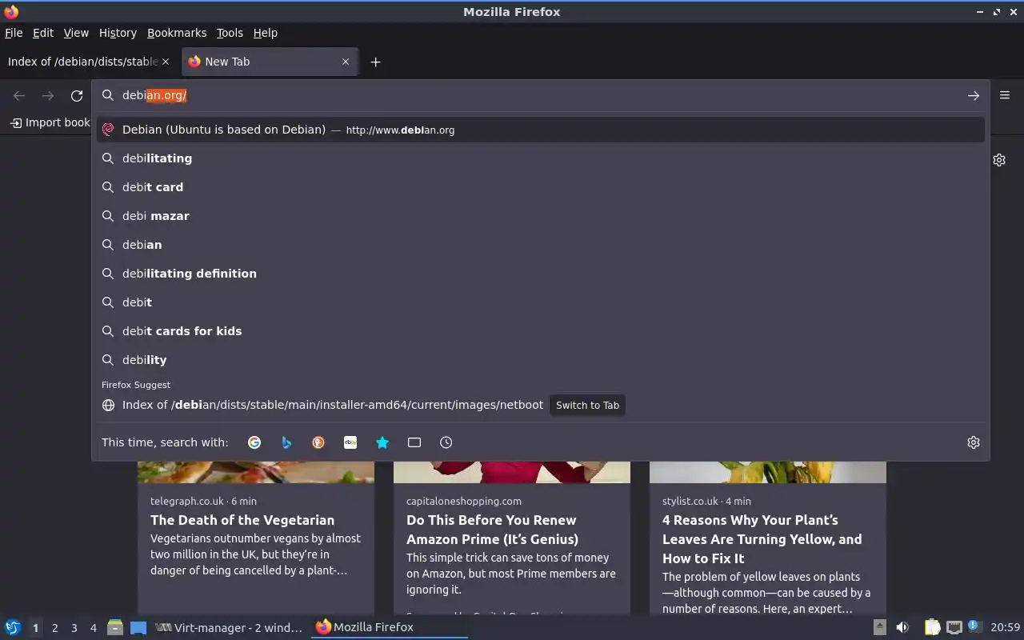Open the clipboard tray icon
The width and height of the screenshot is (1024, 640).
tap(932, 627)
